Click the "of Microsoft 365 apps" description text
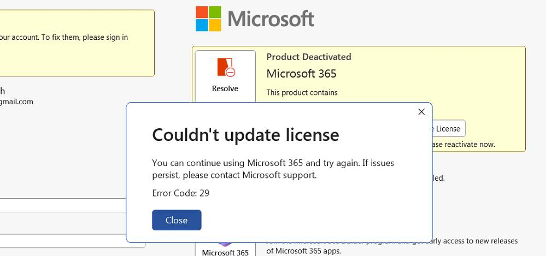 pos(303,251)
